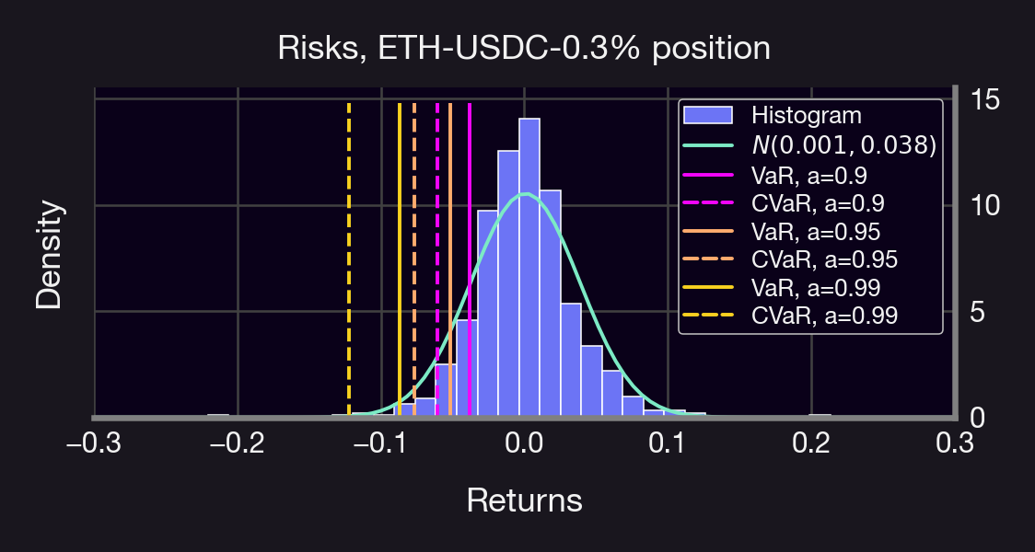Click the chart title Risks, ETH-USDC-0.3% position
Image resolution: width=1035 pixels, height=552 pixels.
click(x=523, y=48)
